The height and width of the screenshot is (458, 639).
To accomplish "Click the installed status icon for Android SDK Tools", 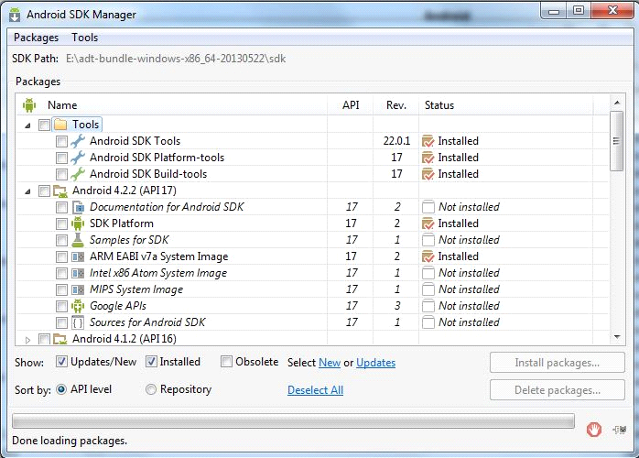I will [x=428, y=141].
